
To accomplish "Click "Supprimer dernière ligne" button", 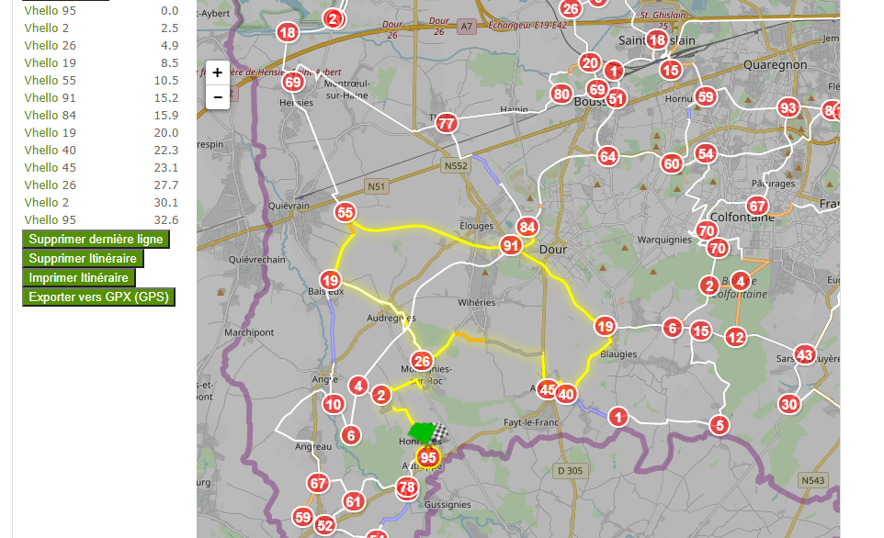I will click(96, 240).
